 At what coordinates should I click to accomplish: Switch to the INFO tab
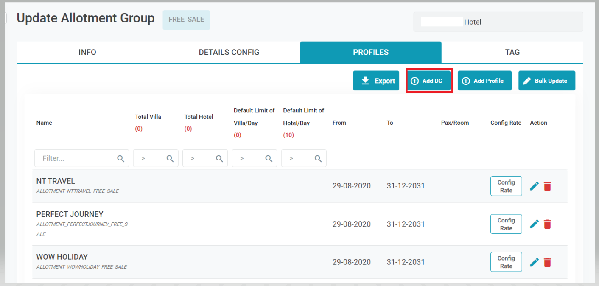[x=87, y=52]
